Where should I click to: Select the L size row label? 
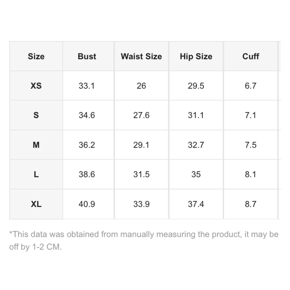[36, 174]
